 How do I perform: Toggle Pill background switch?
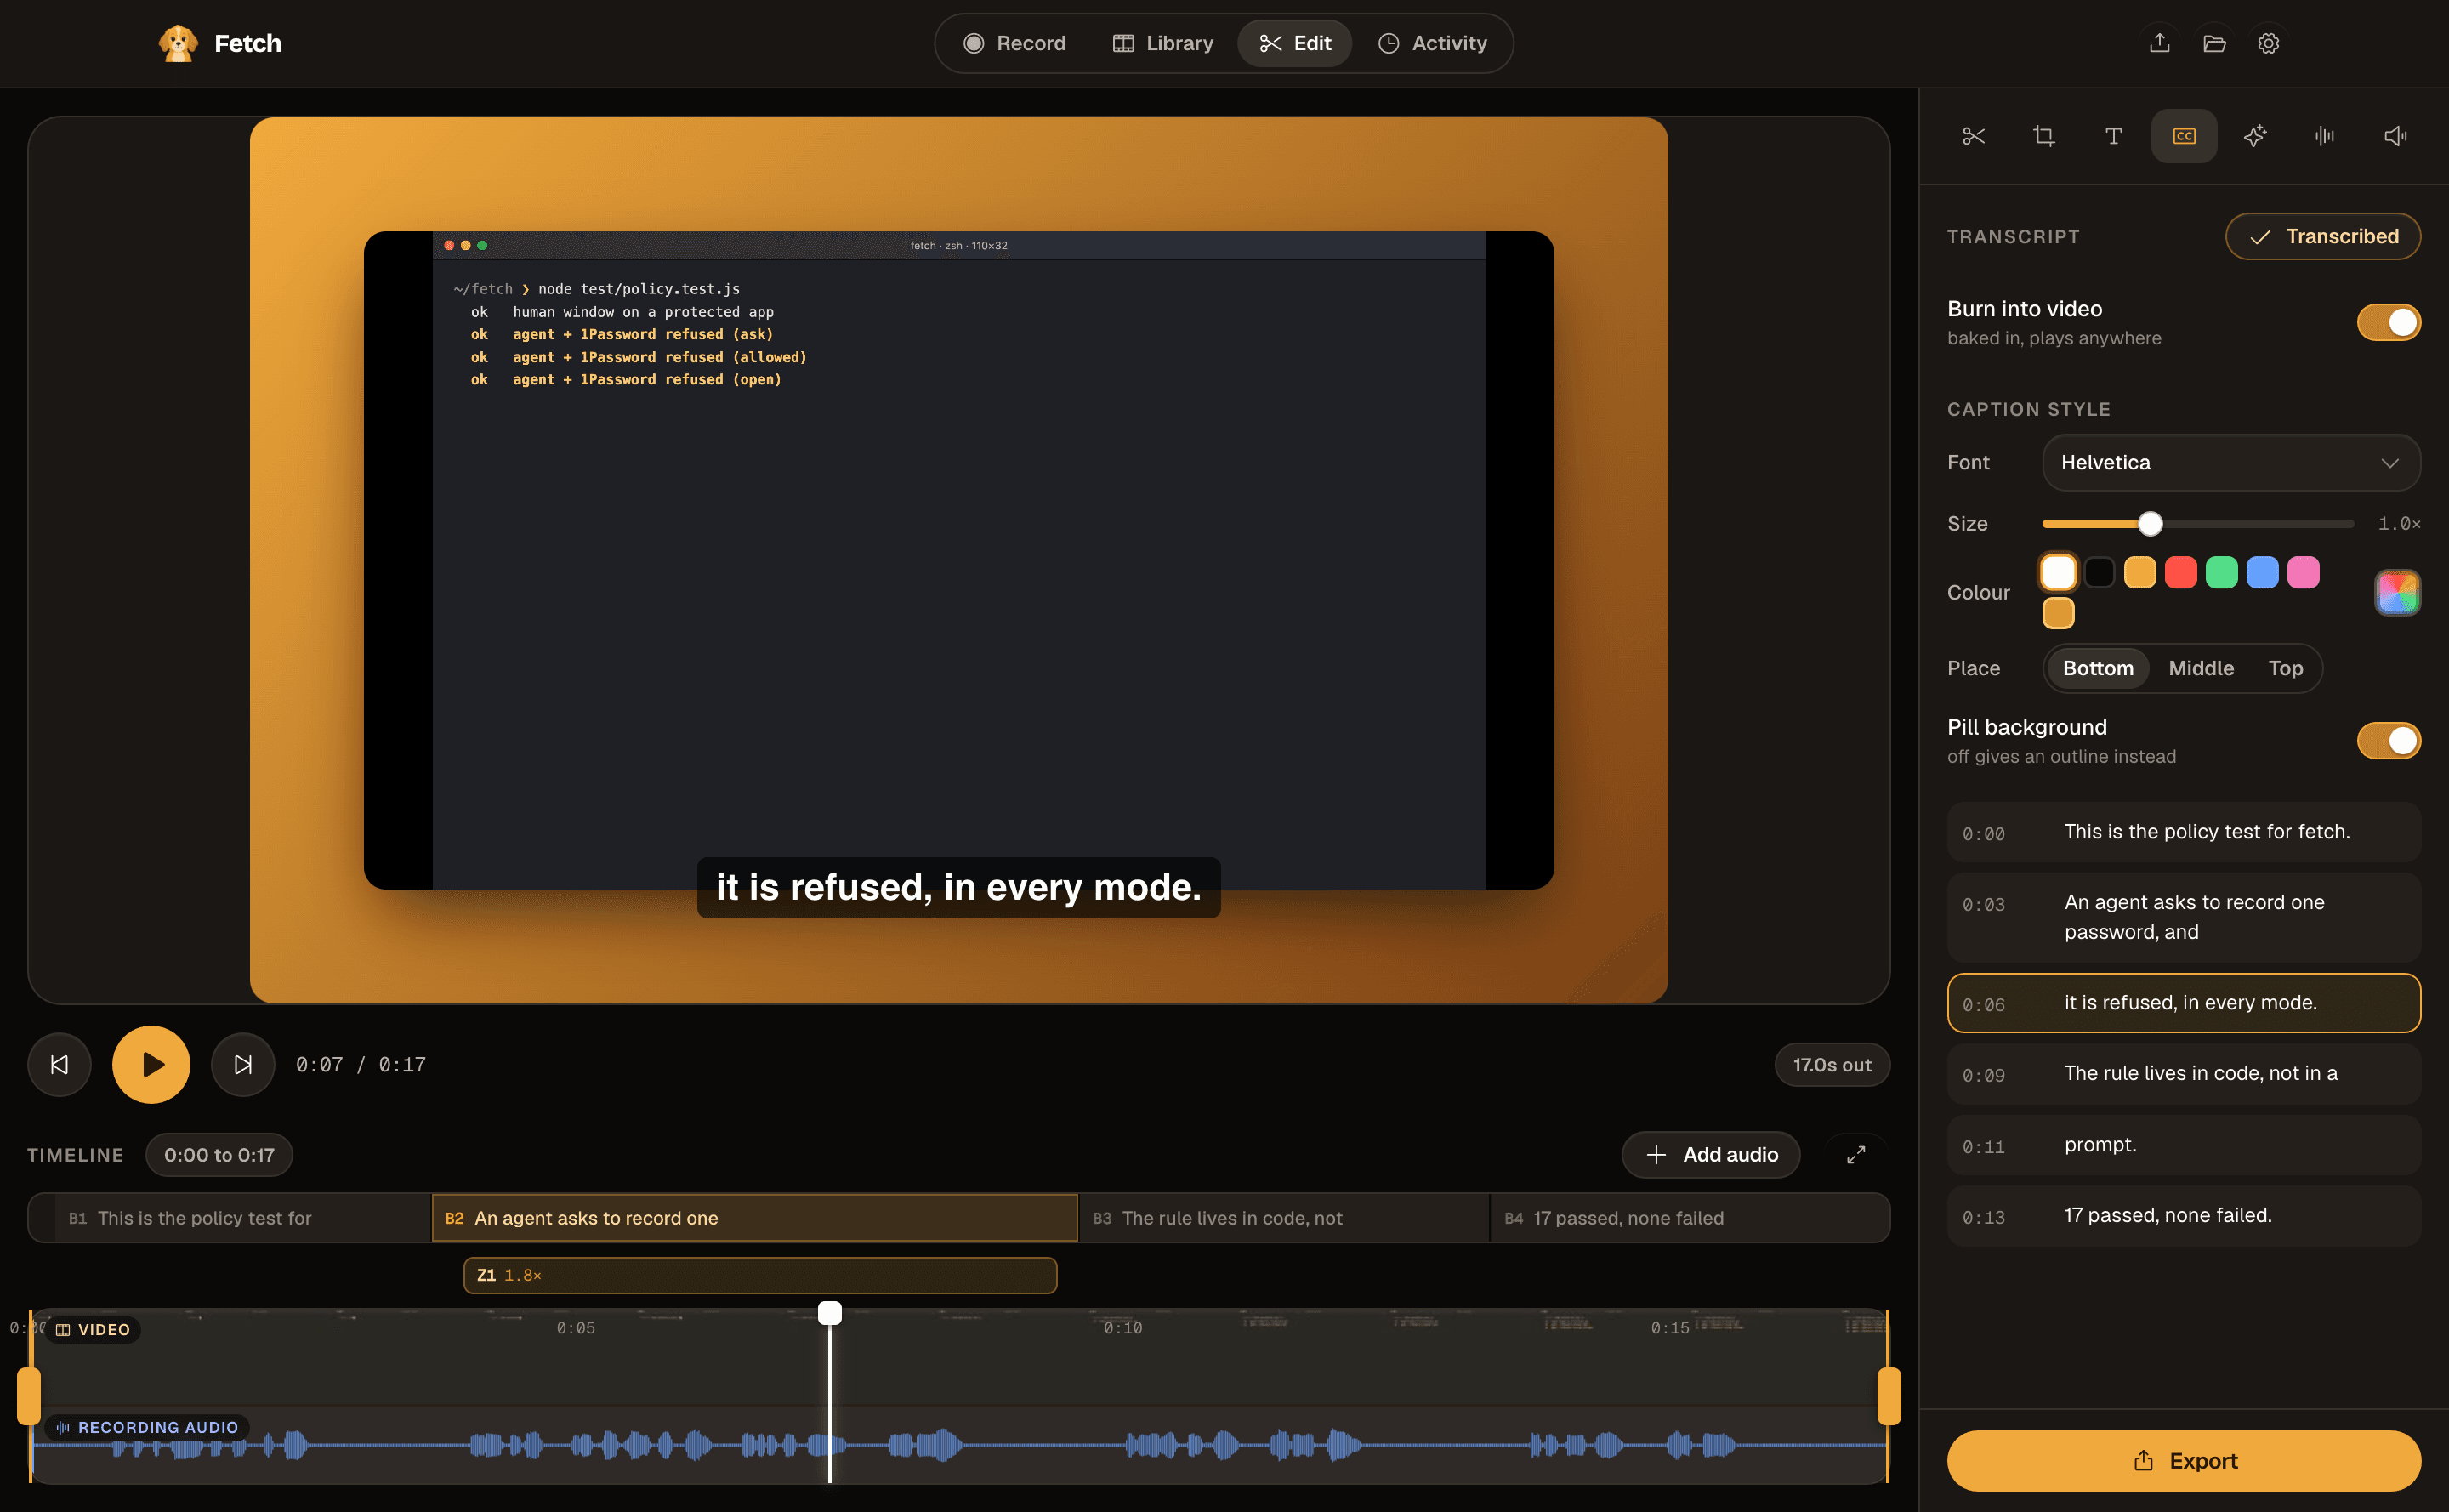(x=2388, y=741)
